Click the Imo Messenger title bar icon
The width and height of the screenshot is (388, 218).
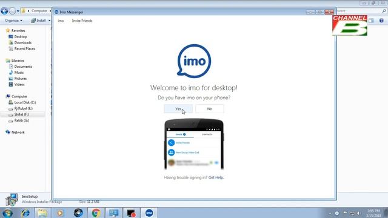pyautogui.click(x=56, y=12)
